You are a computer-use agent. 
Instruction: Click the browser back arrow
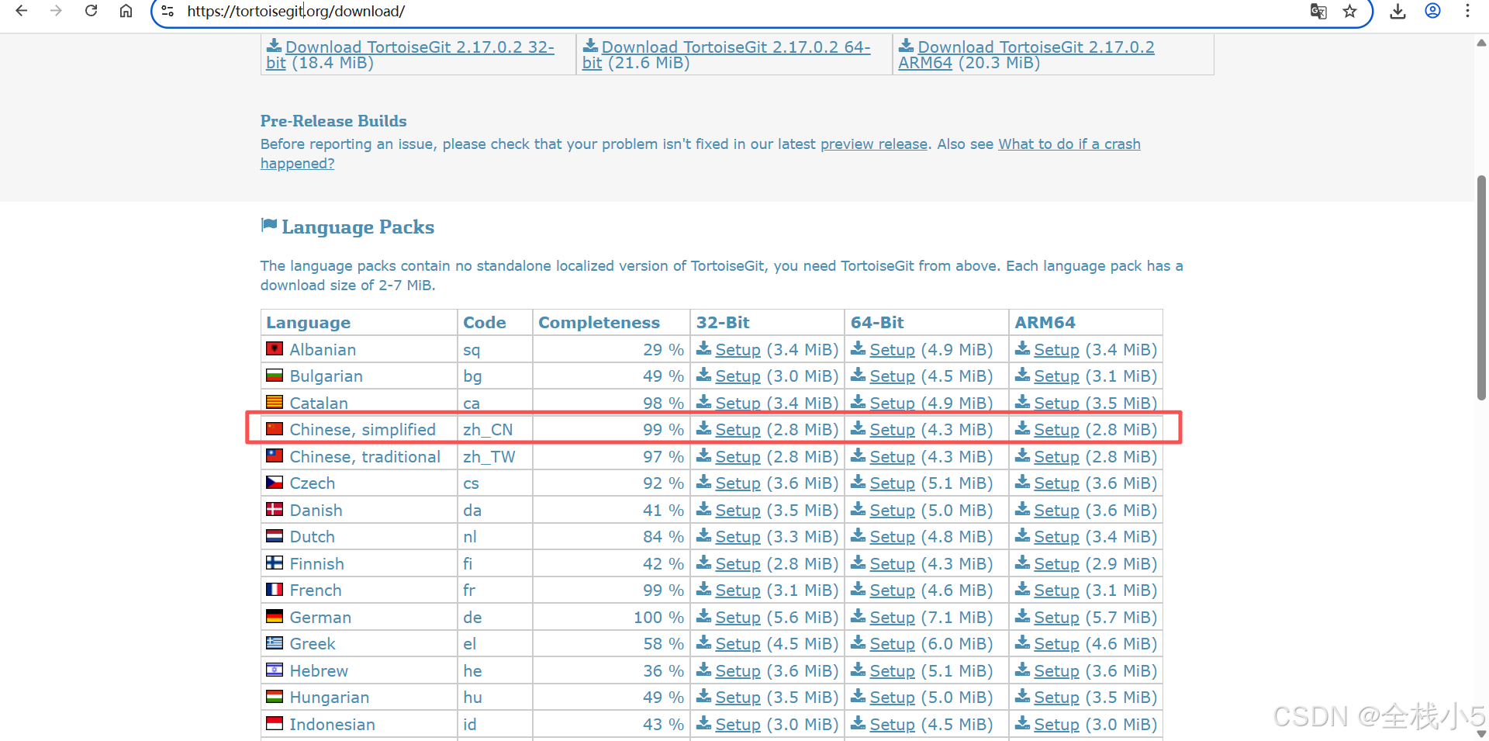pos(22,11)
